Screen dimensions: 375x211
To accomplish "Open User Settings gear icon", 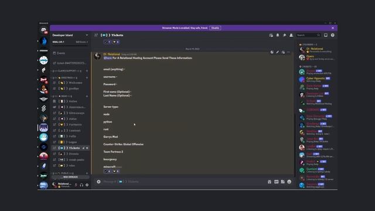I will pos(87,185).
